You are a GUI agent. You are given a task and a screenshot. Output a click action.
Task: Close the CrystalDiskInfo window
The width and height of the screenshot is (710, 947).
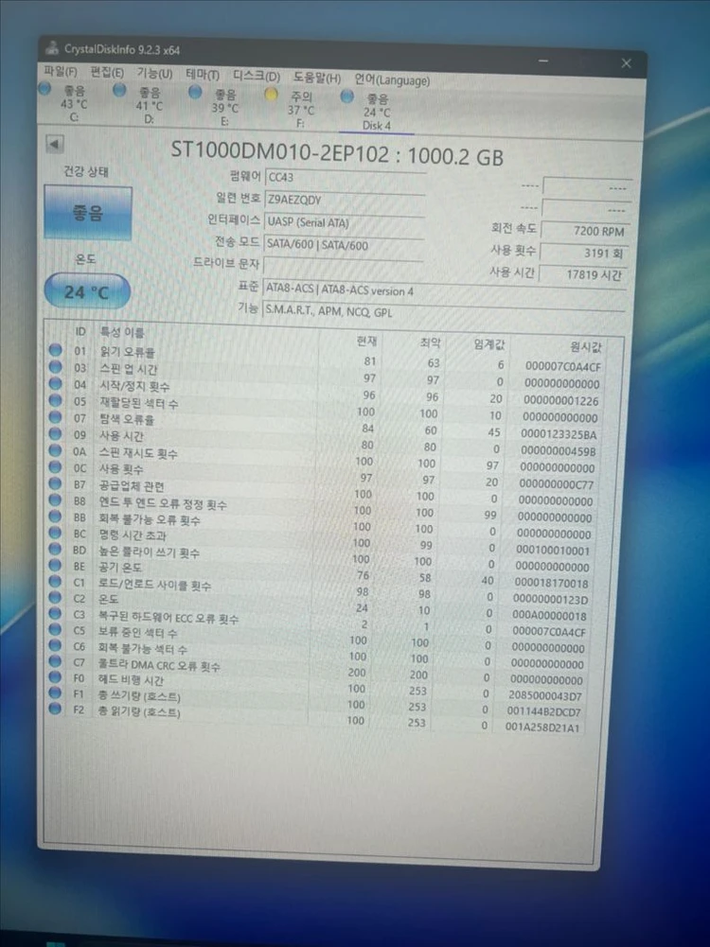pos(626,62)
